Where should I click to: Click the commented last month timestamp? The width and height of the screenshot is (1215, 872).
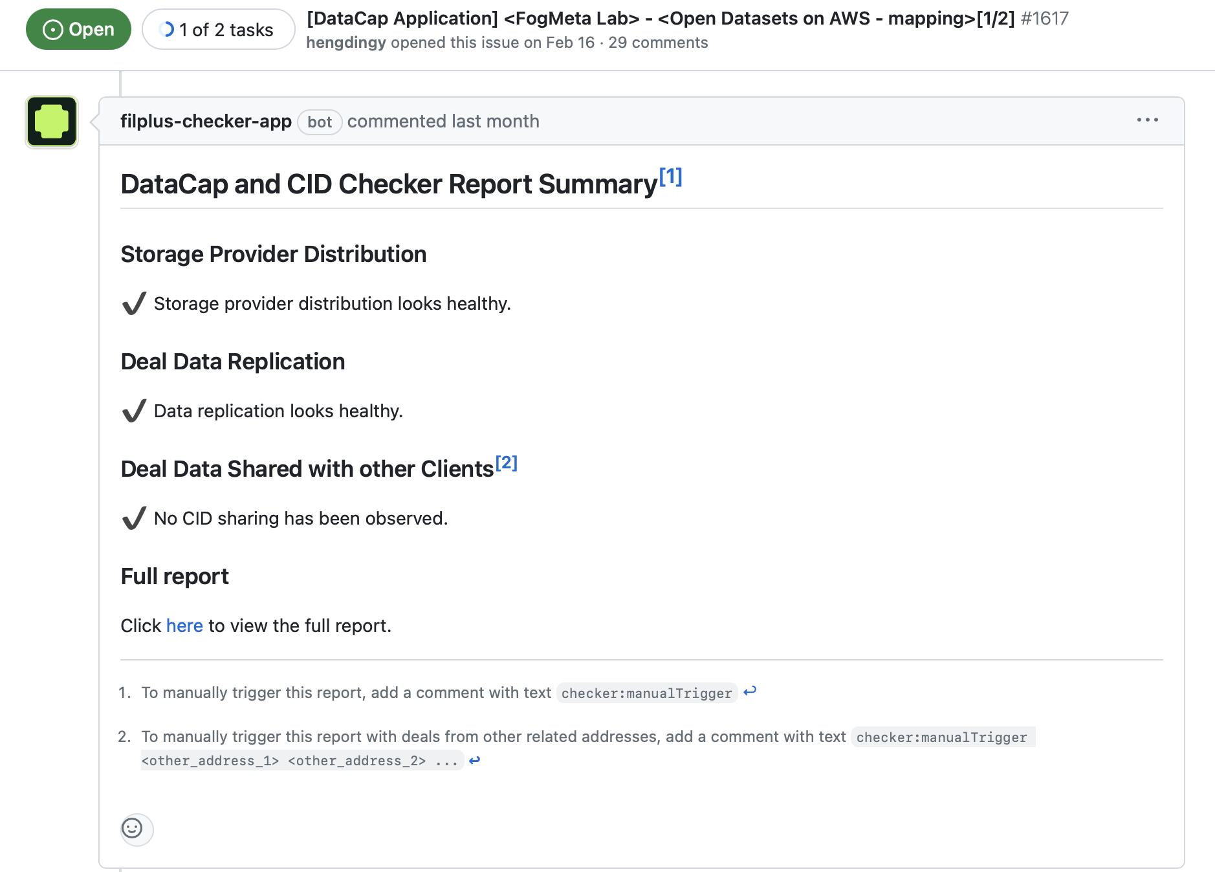pos(444,121)
